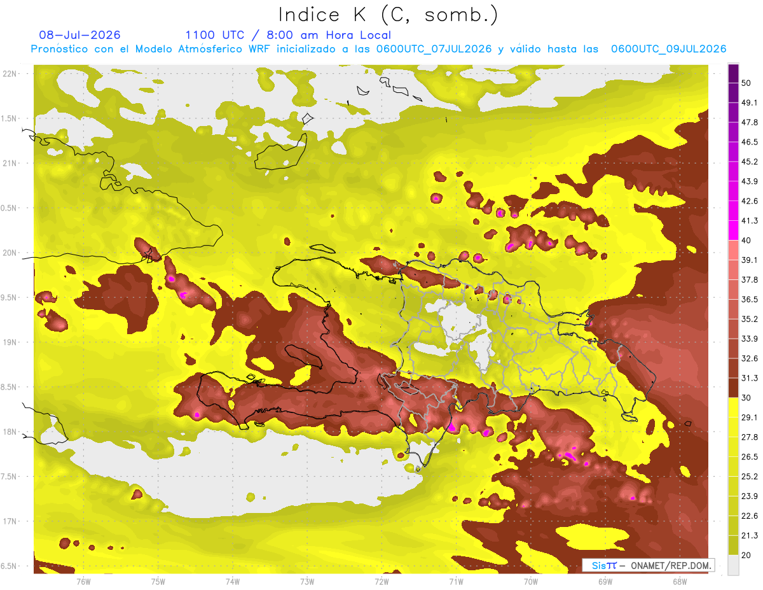Click the "21N" latitude axis label
Image resolution: width=763 pixels, height=590 pixels.
(10, 163)
